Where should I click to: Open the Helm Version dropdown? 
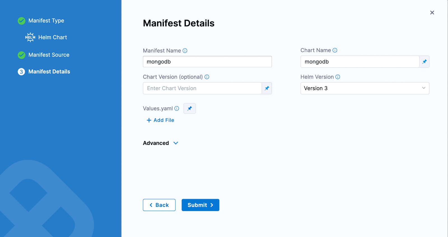[365, 88]
